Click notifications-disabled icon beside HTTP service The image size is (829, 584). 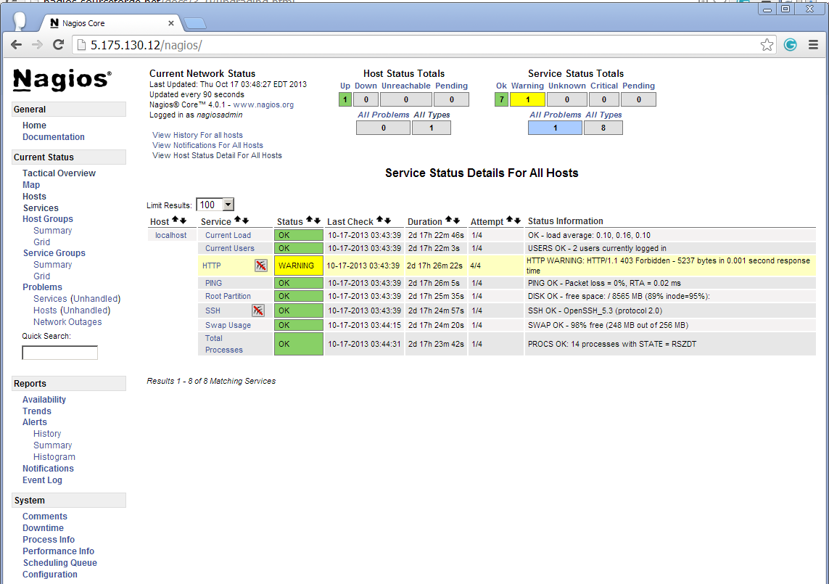click(261, 266)
